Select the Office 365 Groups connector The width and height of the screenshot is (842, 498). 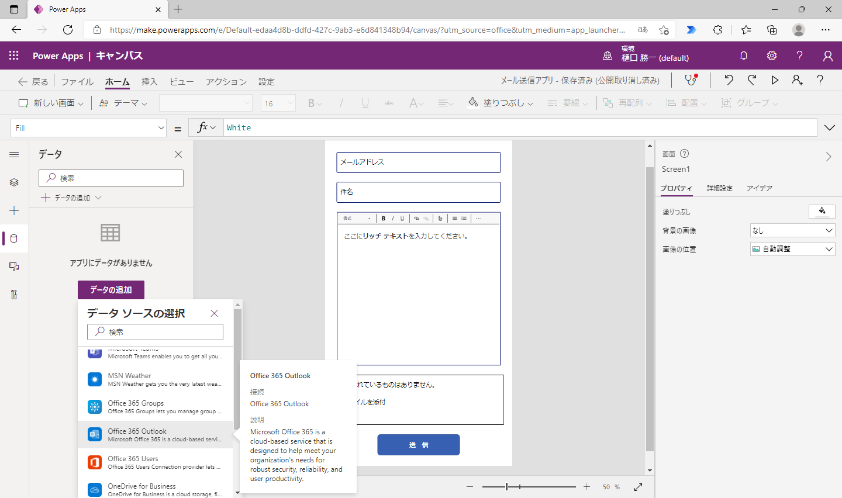(x=155, y=407)
